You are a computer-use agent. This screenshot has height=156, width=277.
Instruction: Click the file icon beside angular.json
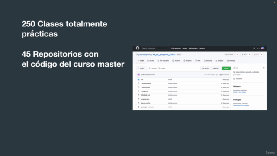(138, 99)
